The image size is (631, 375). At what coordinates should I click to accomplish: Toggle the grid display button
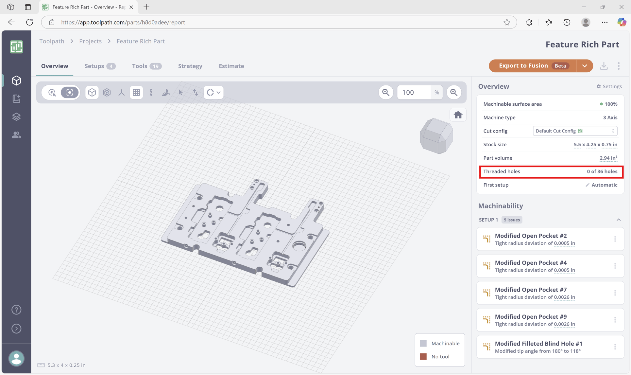[136, 93]
